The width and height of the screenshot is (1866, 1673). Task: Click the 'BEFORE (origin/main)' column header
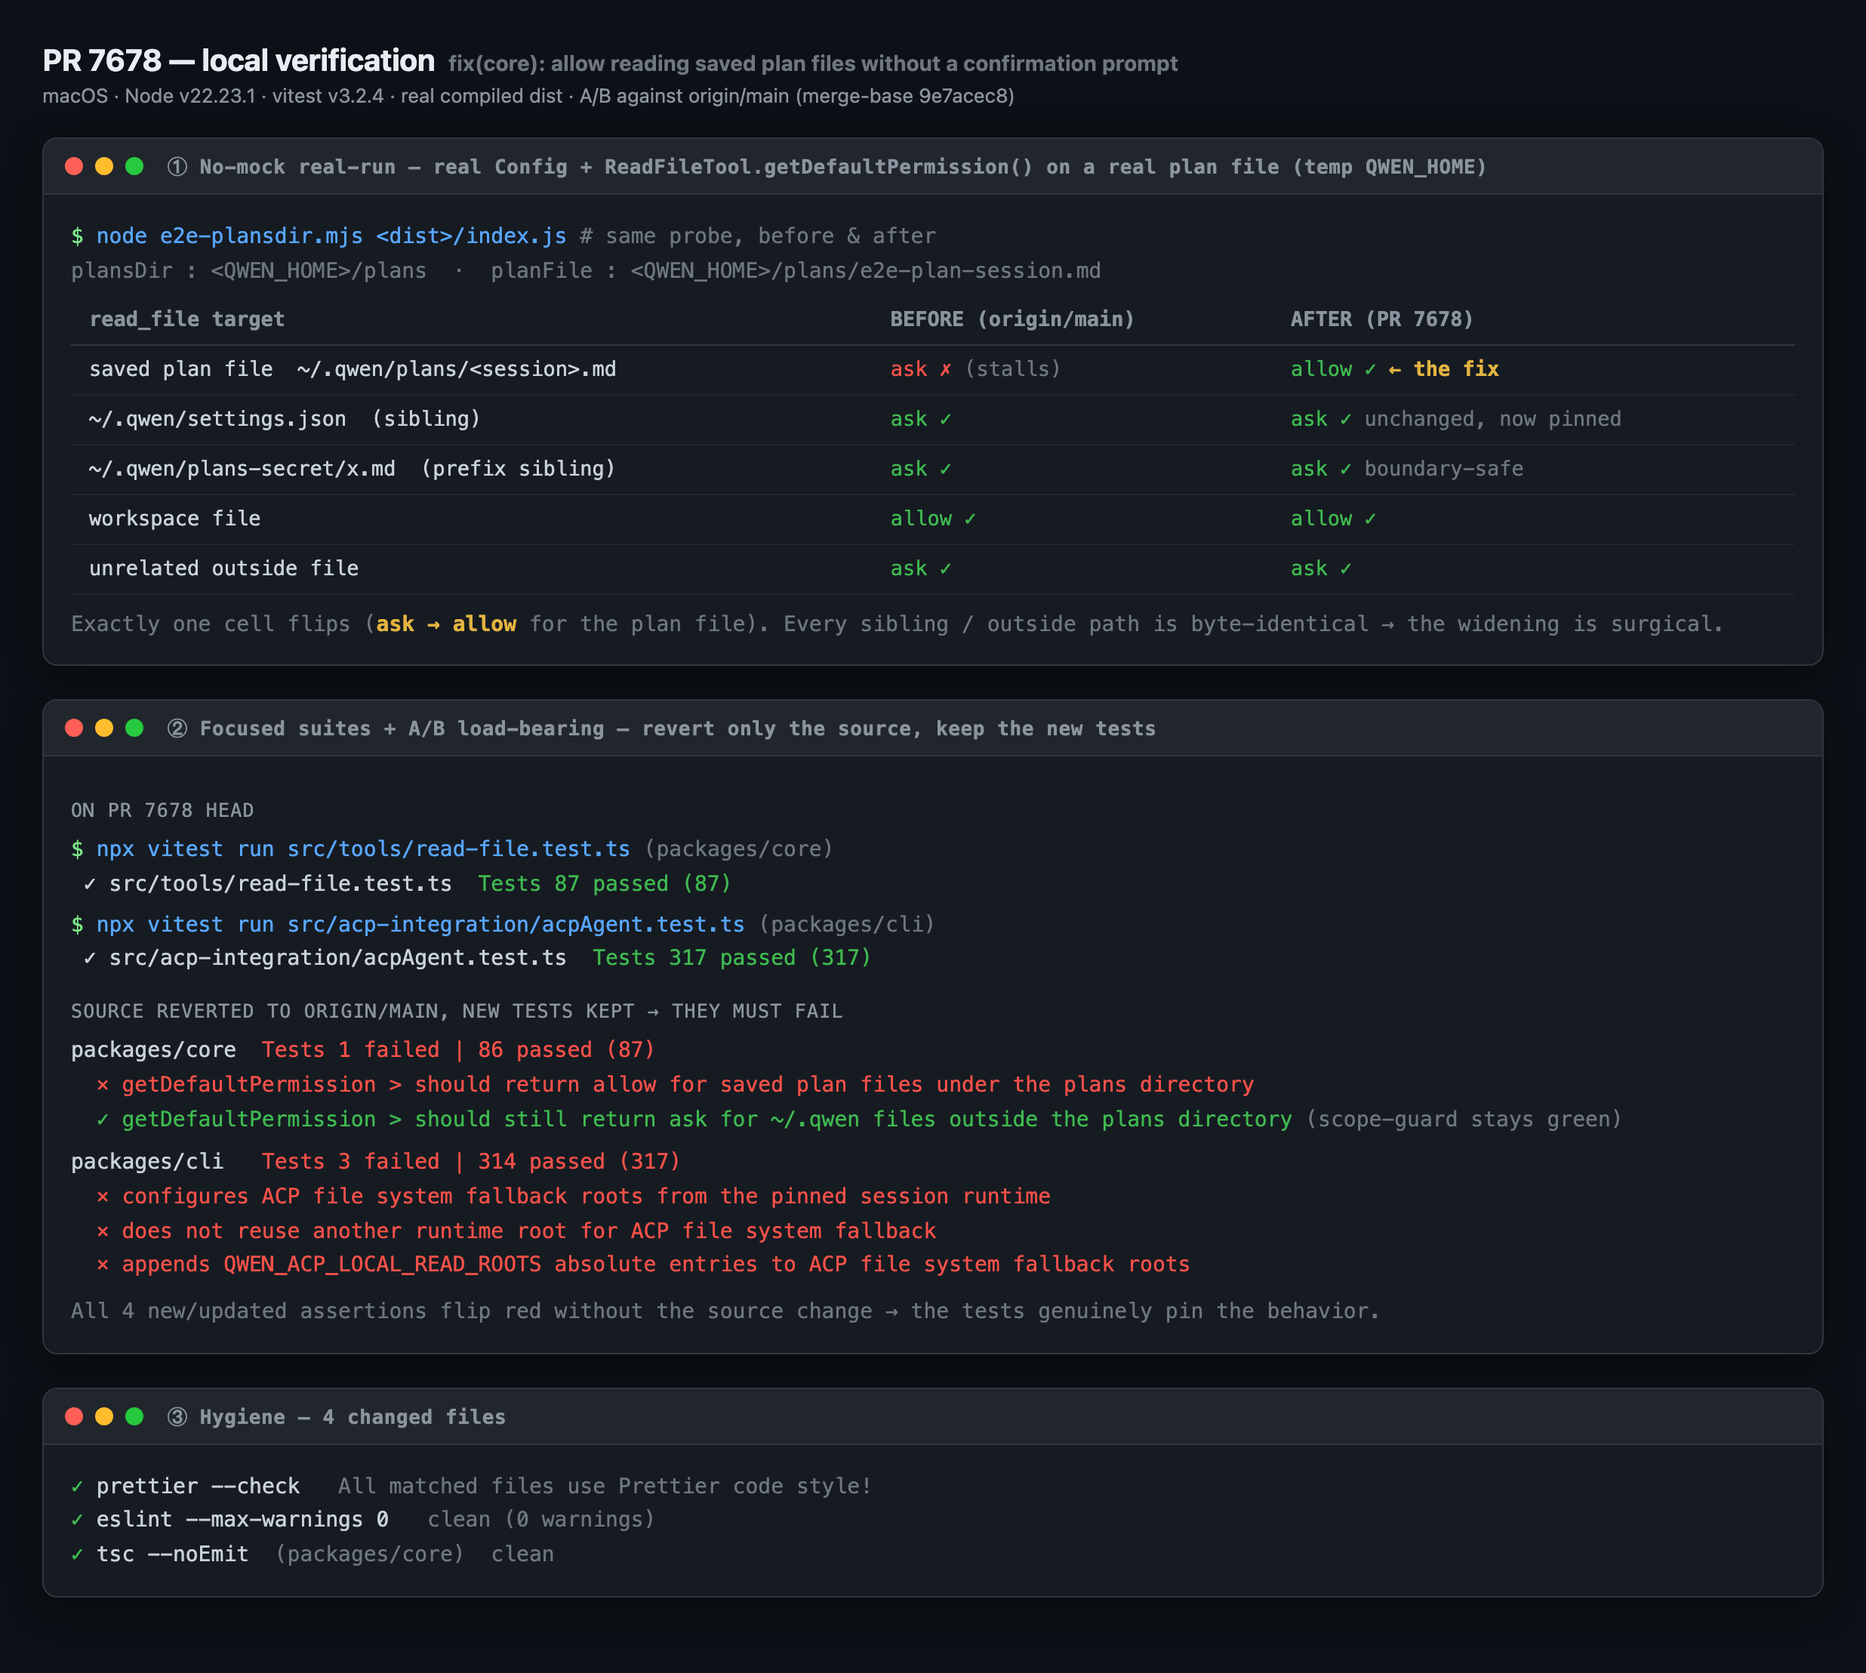coord(1012,319)
